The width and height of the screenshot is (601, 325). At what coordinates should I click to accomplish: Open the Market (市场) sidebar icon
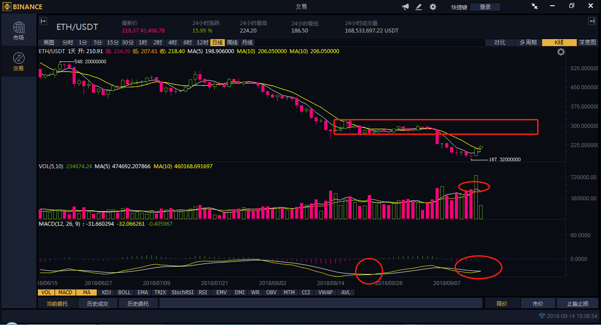[x=18, y=30]
